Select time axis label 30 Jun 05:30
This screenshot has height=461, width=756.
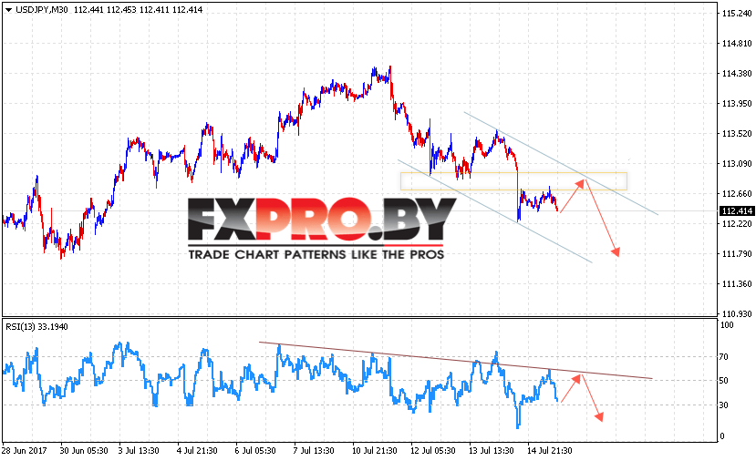click(84, 451)
